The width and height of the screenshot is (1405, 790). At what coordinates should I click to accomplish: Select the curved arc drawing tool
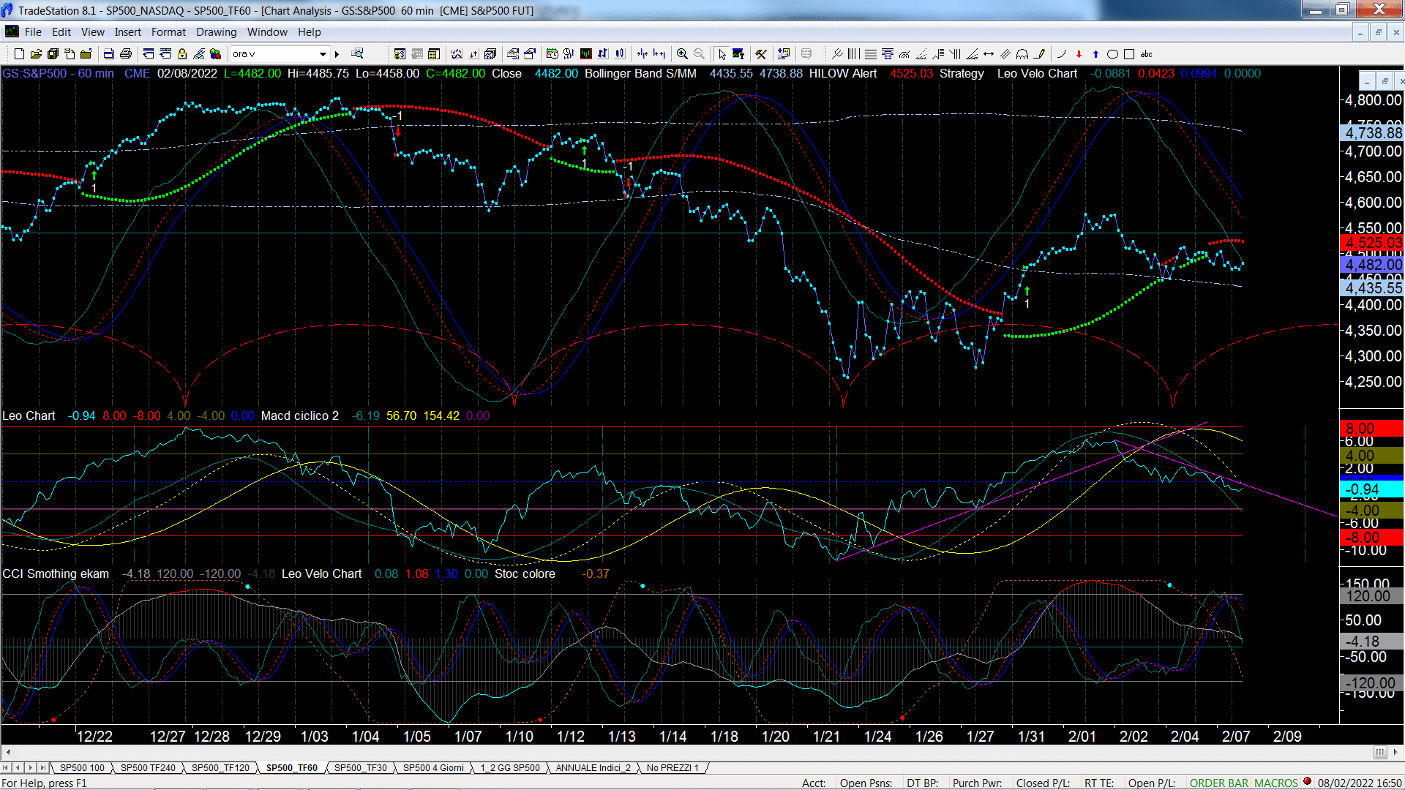point(1062,54)
